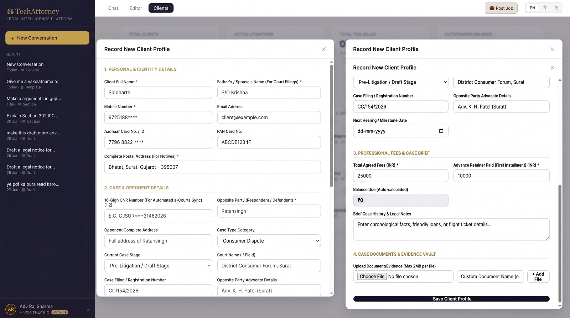The image size is (570, 318).
Task: Open the Case Type Category dropdown
Action: [269, 241]
